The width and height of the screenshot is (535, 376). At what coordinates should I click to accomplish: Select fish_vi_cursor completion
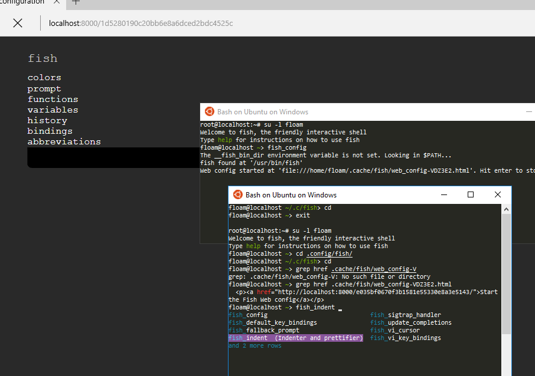395,331
